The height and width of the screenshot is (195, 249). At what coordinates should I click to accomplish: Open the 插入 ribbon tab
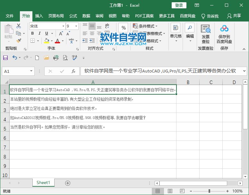click(x=39, y=16)
